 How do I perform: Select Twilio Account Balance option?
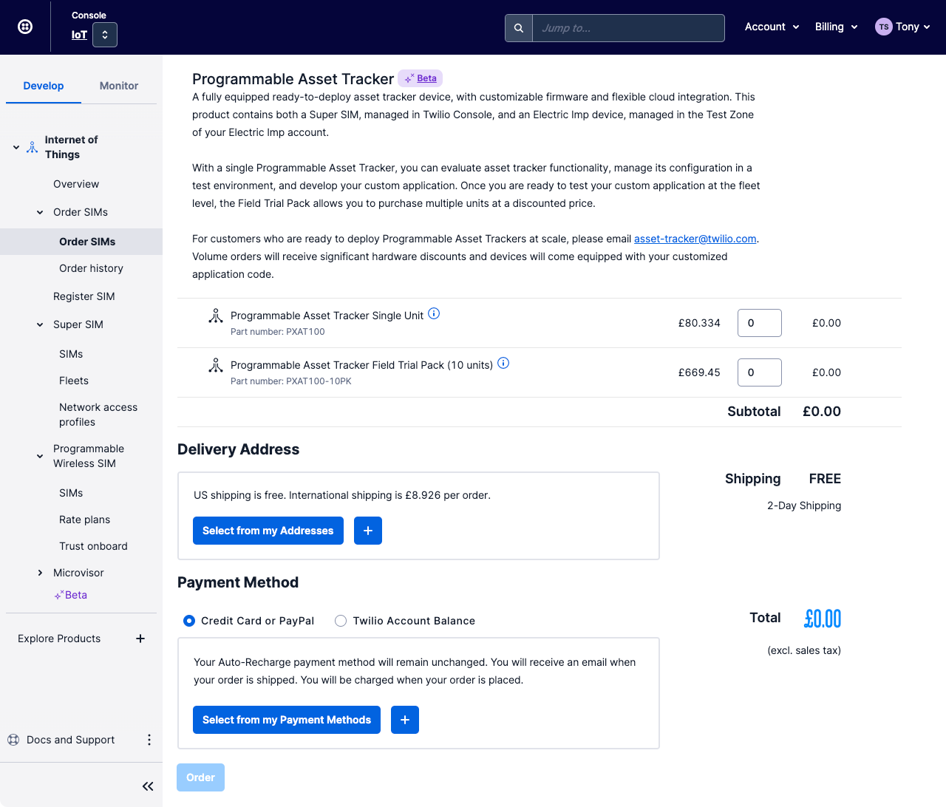[x=341, y=621]
